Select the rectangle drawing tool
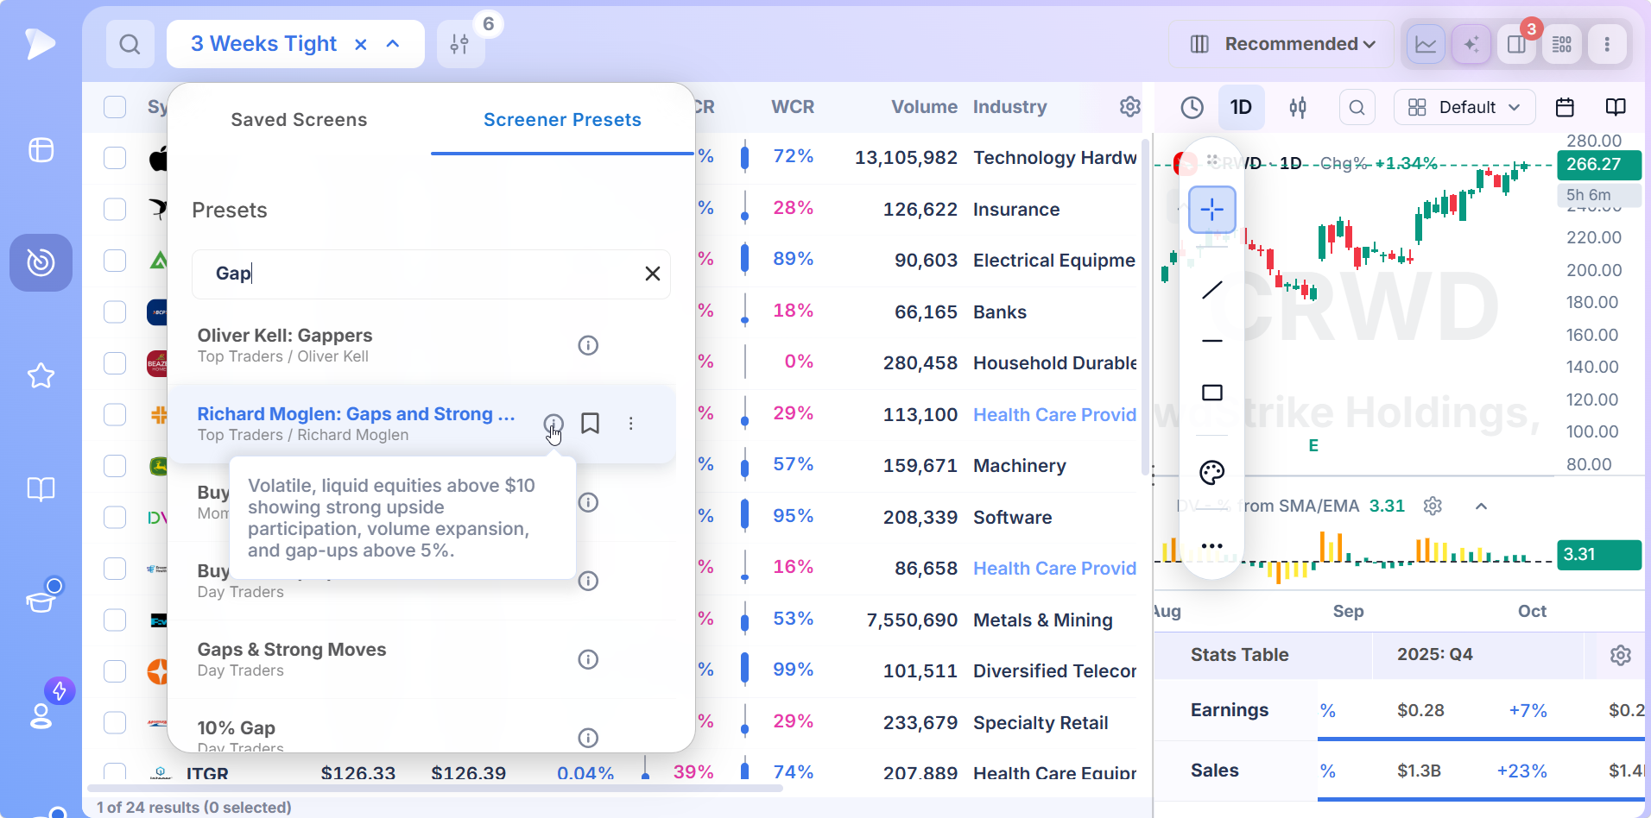This screenshot has width=1651, height=818. [x=1212, y=393]
